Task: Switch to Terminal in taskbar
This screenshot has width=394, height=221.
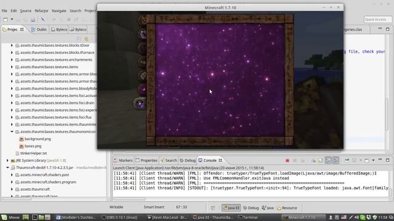Action: [x=247, y=217]
